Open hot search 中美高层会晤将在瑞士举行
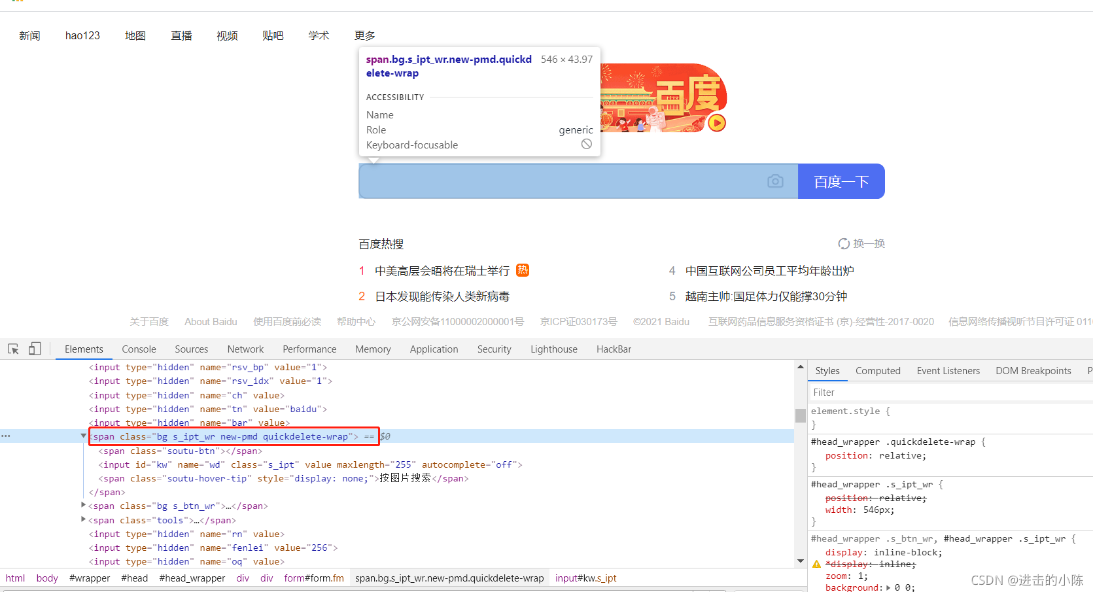 pos(442,271)
